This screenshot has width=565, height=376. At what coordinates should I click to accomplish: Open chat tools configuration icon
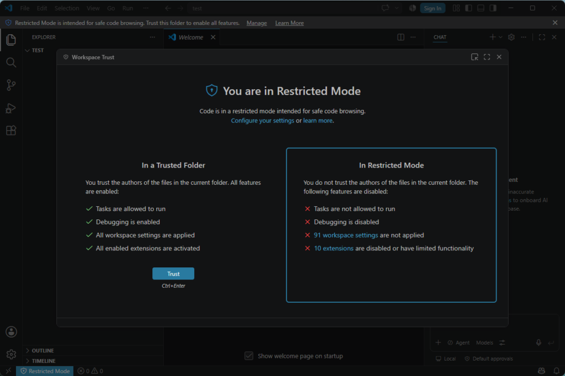(502, 342)
